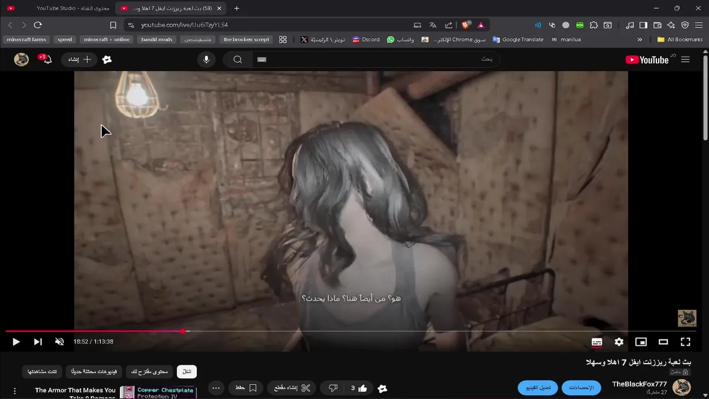This screenshot has height=399, width=709.
Task: Click the page vertical scrollbar
Action: (705, 97)
